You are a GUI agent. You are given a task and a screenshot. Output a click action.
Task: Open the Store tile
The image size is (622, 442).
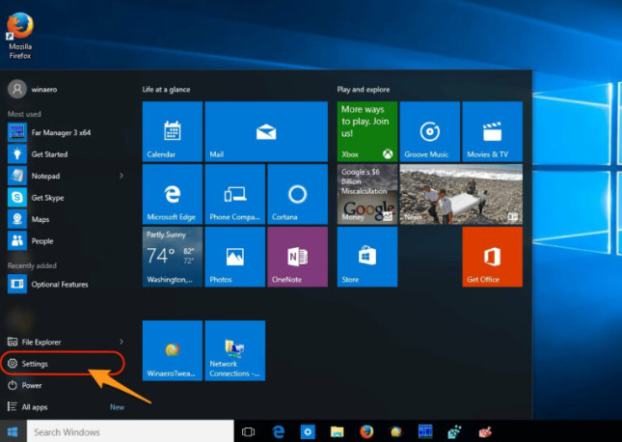pos(367,257)
